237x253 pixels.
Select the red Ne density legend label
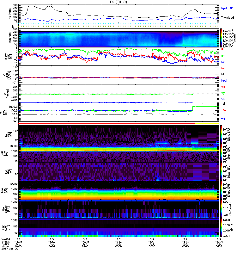pos(223,68)
